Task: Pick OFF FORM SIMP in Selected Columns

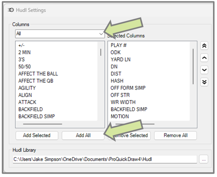Action: coord(128,88)
